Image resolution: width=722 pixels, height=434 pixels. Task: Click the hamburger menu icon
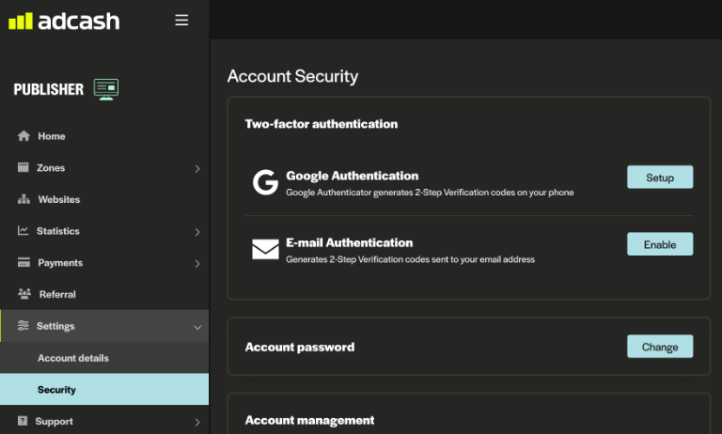[x=181, y=20]
